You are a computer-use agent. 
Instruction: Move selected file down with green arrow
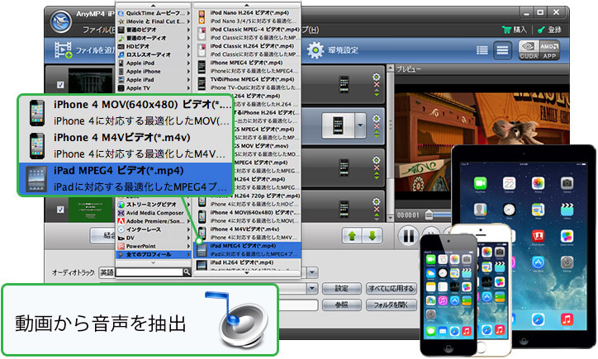point(372,236)
